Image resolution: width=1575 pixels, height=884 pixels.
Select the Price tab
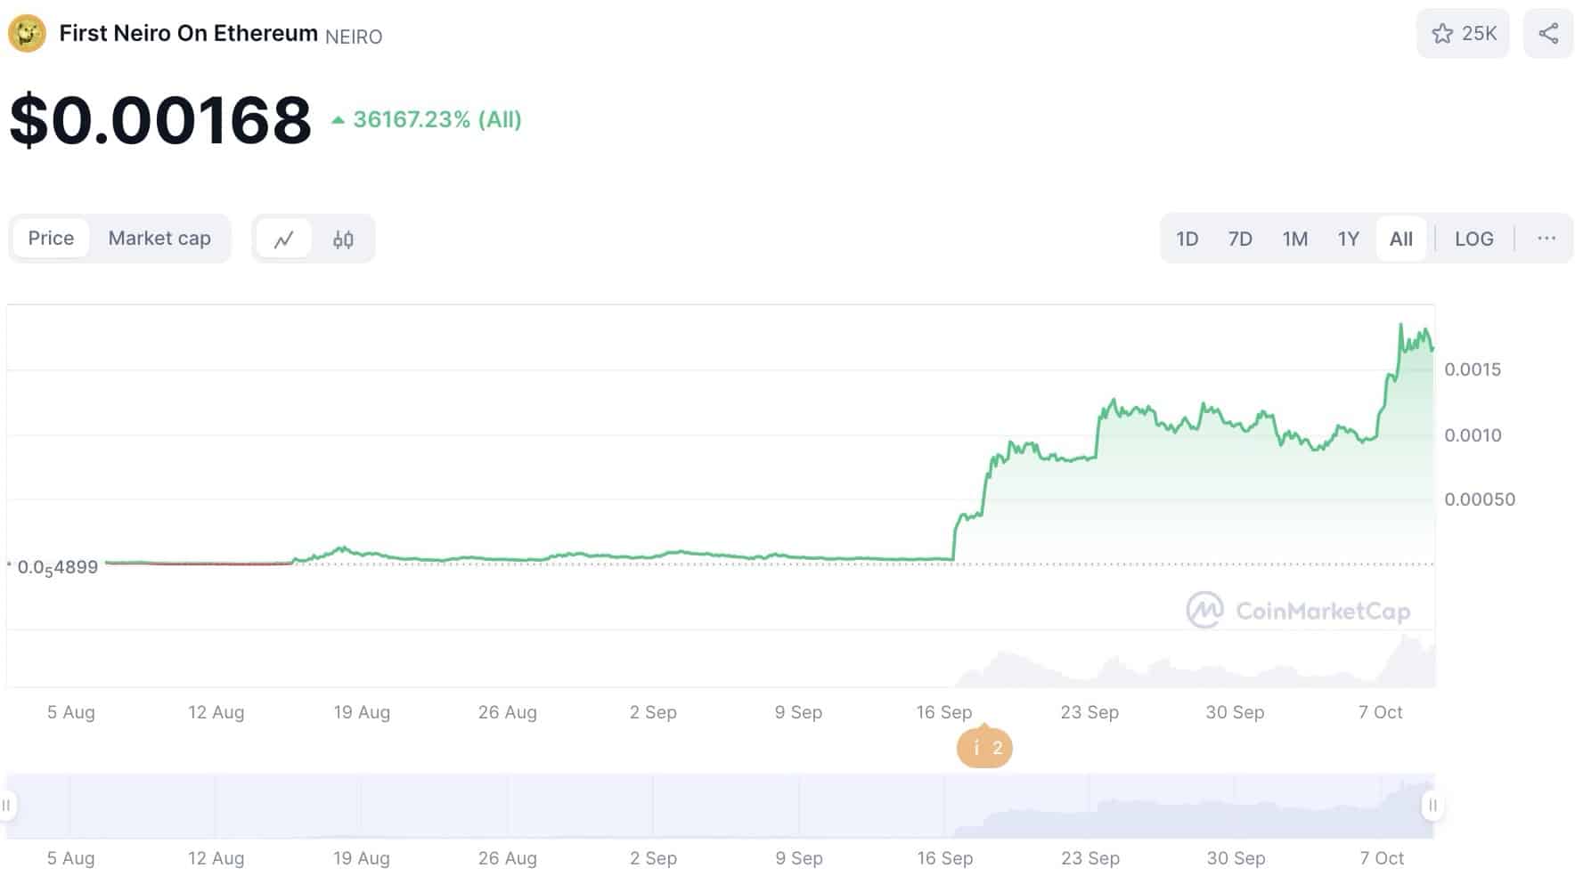[x=51, y=239]
